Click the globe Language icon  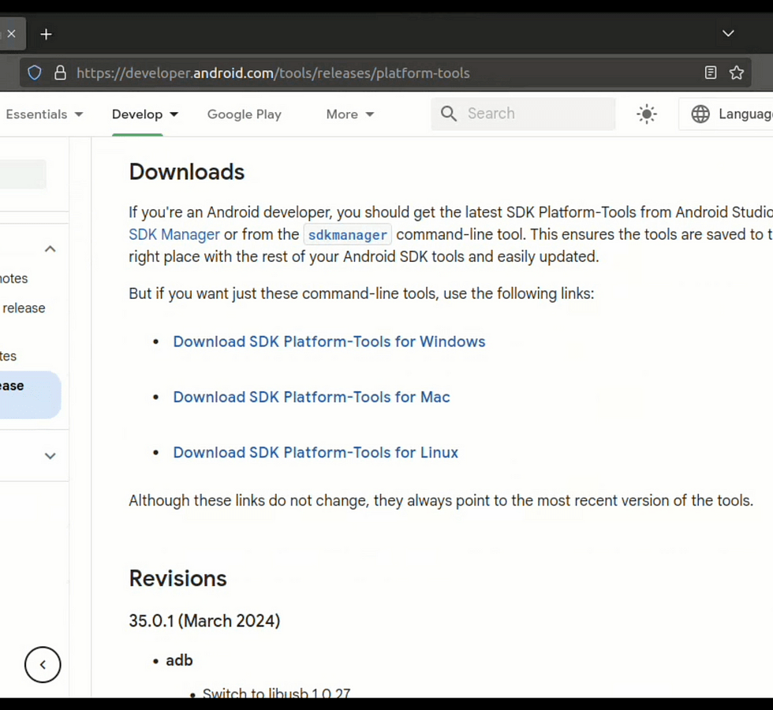[x=700, y=114]
